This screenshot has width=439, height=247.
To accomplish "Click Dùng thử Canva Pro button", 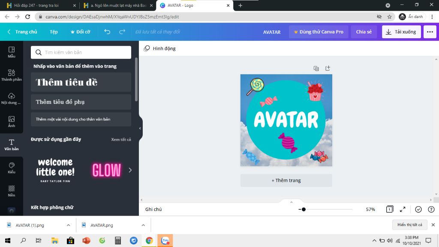I will (x=319, y=32).
